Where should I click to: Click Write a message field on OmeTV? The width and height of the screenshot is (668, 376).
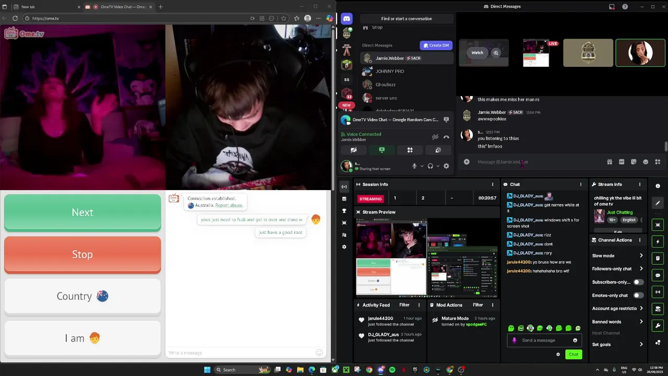pos(240,353)
